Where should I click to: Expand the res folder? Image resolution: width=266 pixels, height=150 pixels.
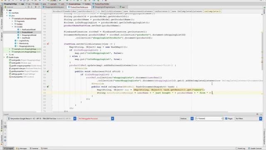(7, 55)
